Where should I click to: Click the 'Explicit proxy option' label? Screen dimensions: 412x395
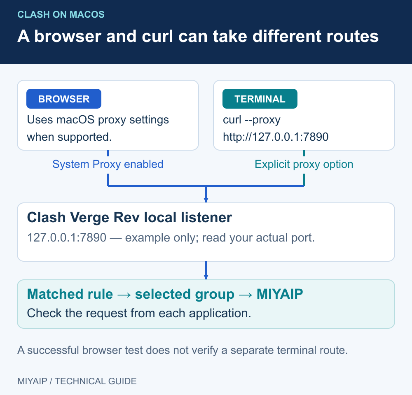click(304, 164)
